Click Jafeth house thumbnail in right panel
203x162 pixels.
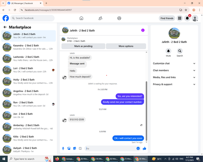pos(174,33)
